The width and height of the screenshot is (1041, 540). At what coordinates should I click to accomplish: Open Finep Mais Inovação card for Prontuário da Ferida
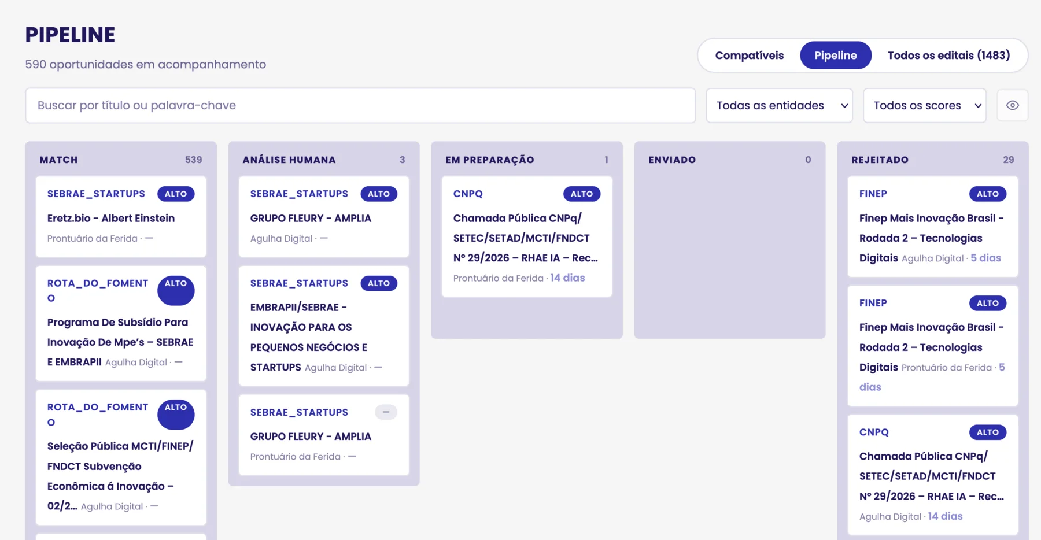point(932,346)
